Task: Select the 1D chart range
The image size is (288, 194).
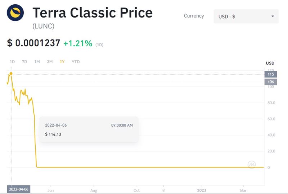Action: coord(12,62)
